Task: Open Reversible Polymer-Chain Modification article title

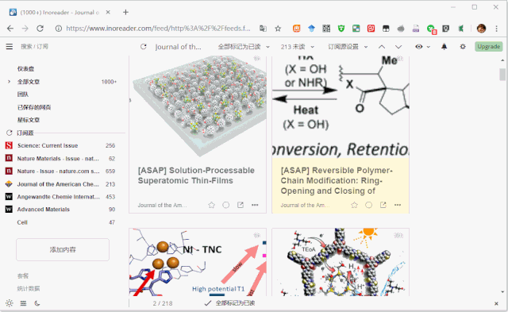Action: pyautogui.click(x=337, y=180)
